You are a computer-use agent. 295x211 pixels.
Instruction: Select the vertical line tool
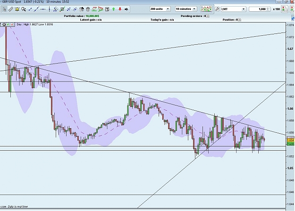49,9
